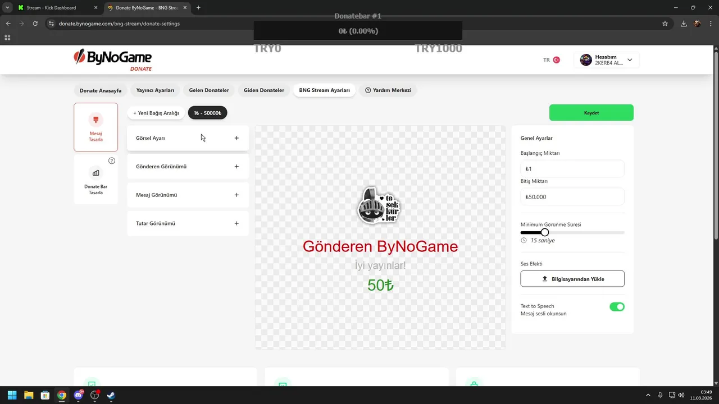Image resolution: width=719 pixels, height=404 pixels.
Task: Open File Explorer from the taskbar
Action: coord(29,395)
